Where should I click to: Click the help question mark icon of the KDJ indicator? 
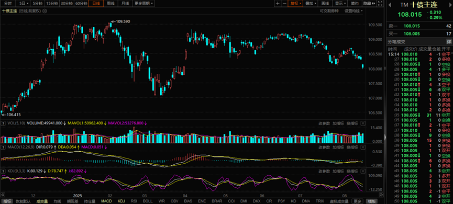[x=3, y=171]
